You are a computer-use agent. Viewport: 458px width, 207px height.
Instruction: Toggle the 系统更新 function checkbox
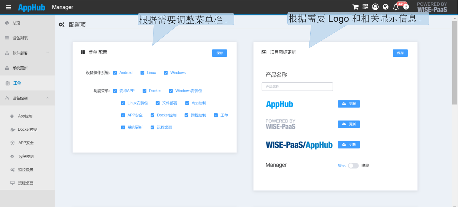point(123,127)
